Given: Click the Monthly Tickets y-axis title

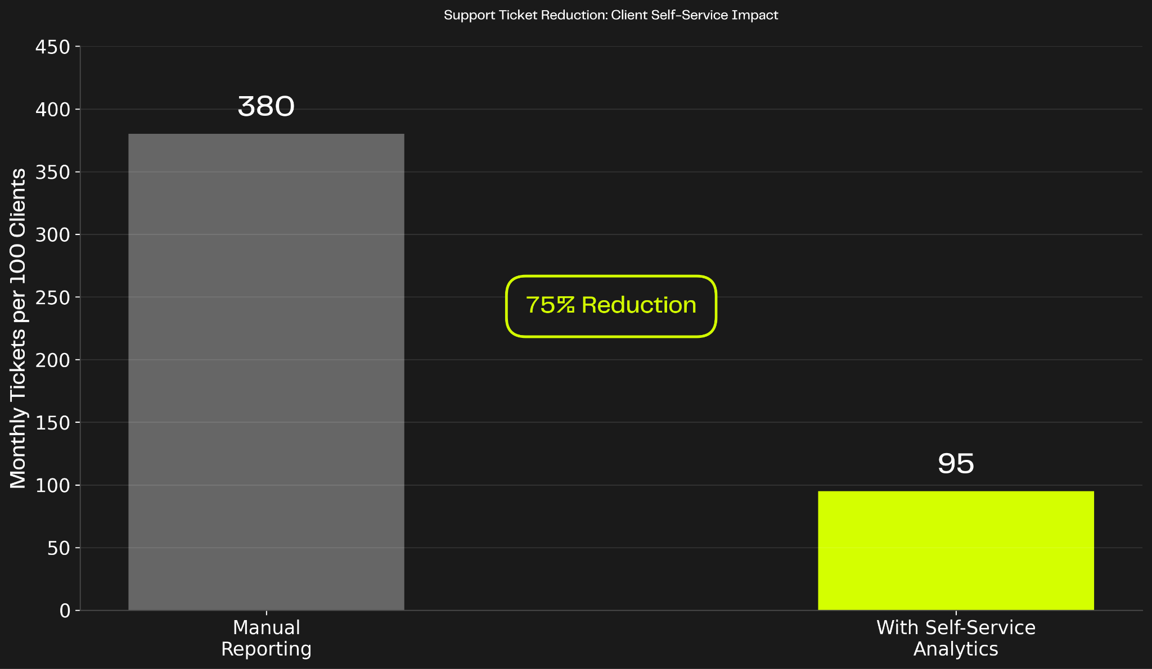Looking at the screenshot, I should coord(18,328).
